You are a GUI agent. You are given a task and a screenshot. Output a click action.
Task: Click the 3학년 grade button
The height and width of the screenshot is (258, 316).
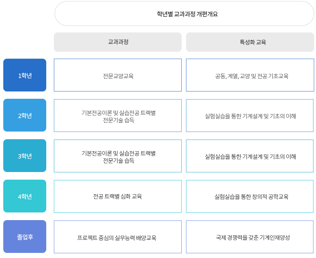[25, 156]
